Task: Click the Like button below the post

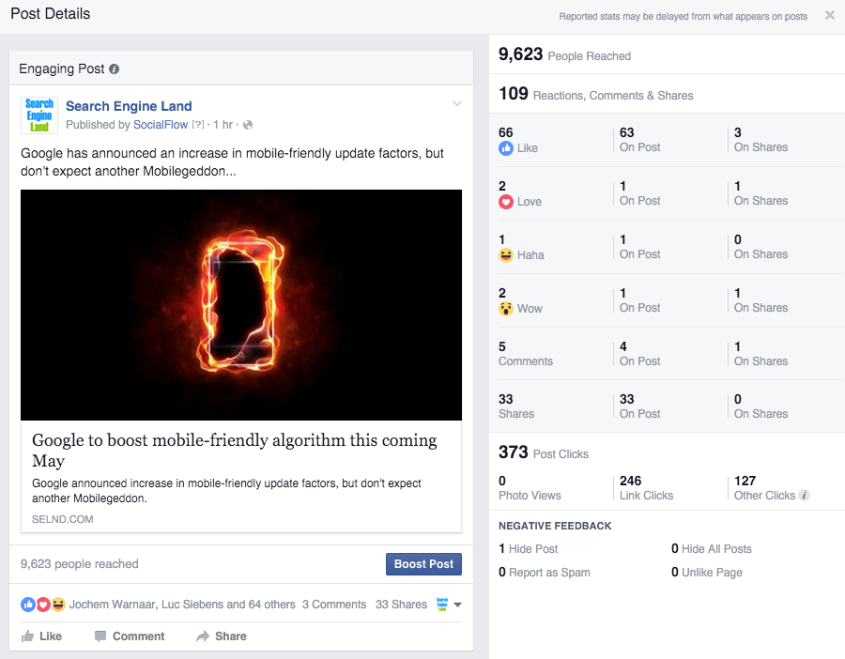Action: 42,636
